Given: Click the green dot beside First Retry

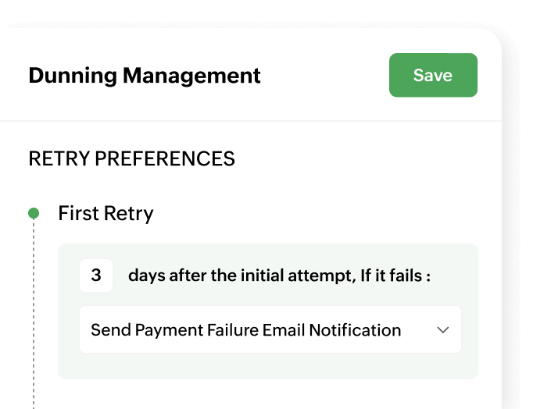Looking at the screenshot, I should pos(34,213).
